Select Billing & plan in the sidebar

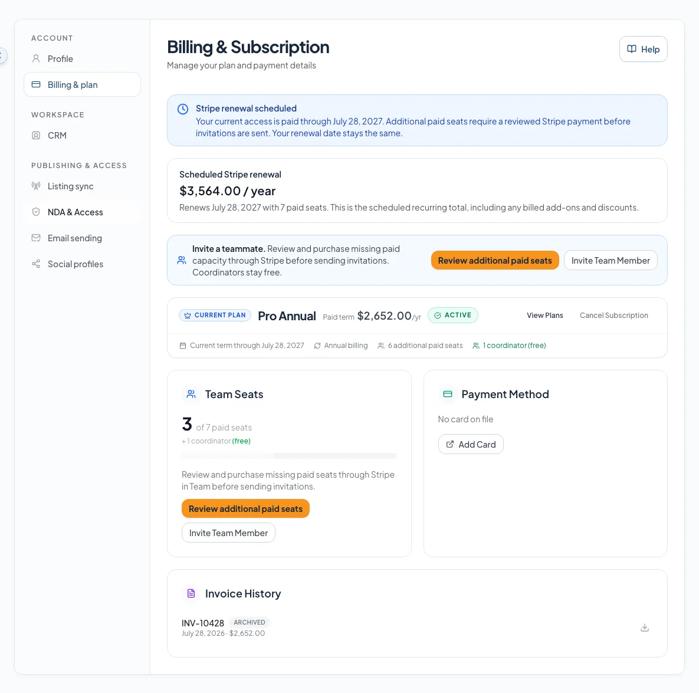[x=82, y=85]
